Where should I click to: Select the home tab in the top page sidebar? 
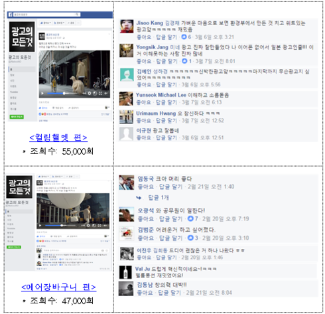pyautogui.click(x=23, y=70)
